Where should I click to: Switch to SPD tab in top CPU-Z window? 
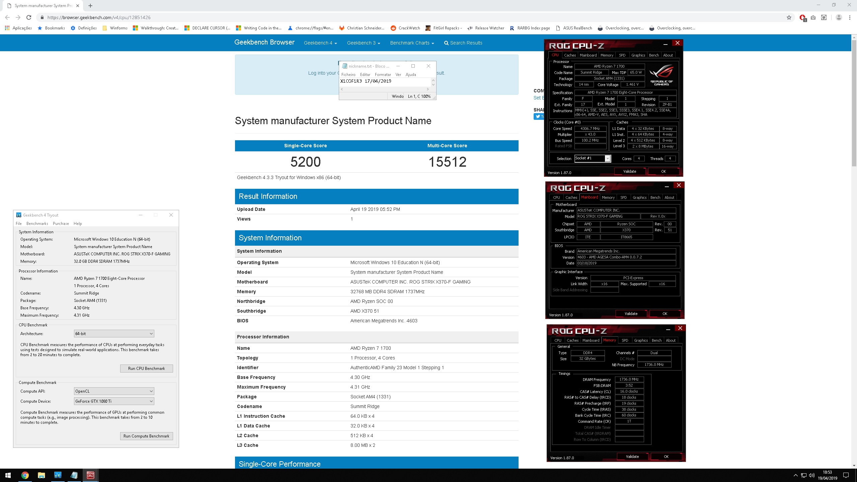(x=622, y=55)
